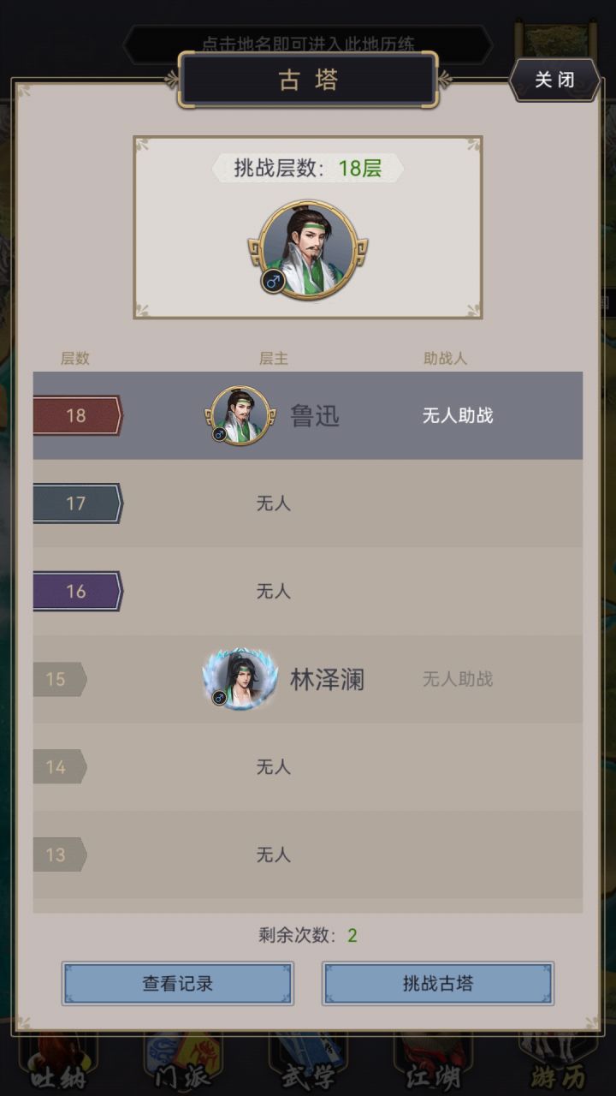This screenshot has width=616, height=1096.
Task: Select the red floor 18 badge
Action: (78, 415)
